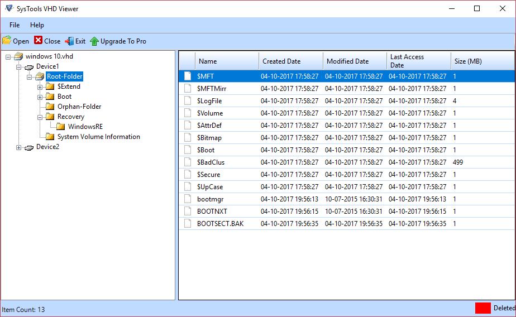Viewport: 516px width, 317px height.
Task: Click the SysTools app icon in title bar
Action: pyautogui.click(x=9, y=8)
